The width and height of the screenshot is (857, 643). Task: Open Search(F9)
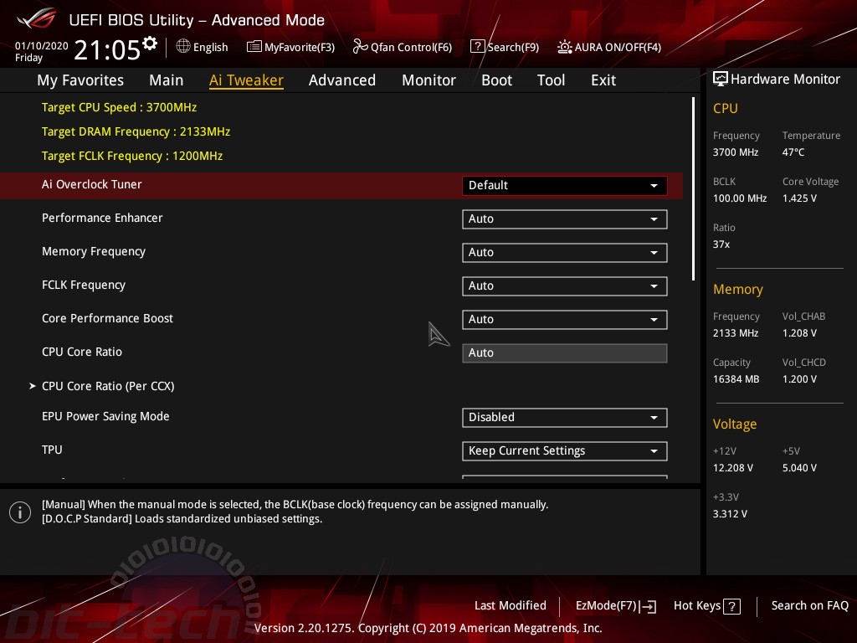(x=505, y=47)
